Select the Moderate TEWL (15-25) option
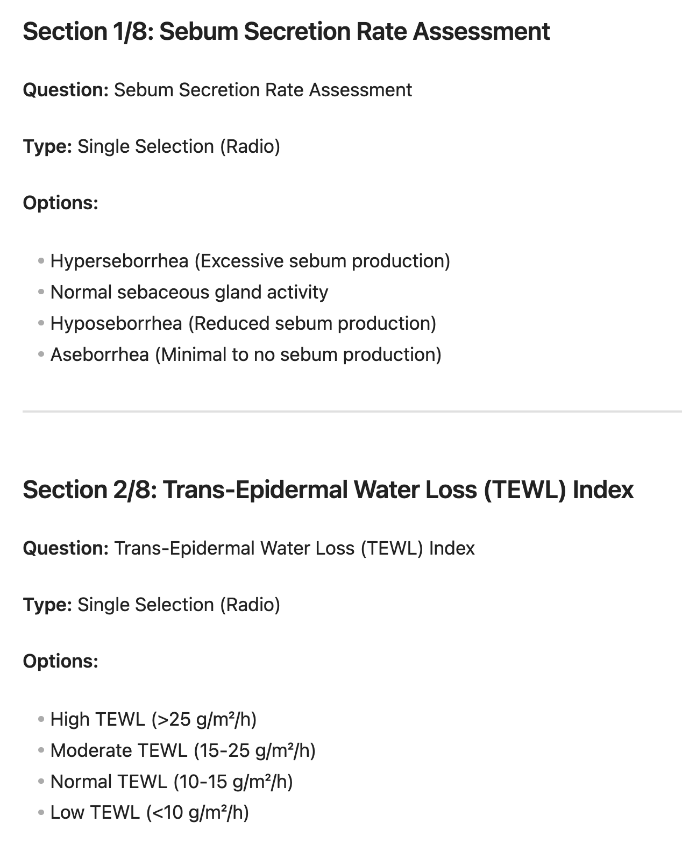The height and width of the screenshot is (865, 682). (182, 750)
